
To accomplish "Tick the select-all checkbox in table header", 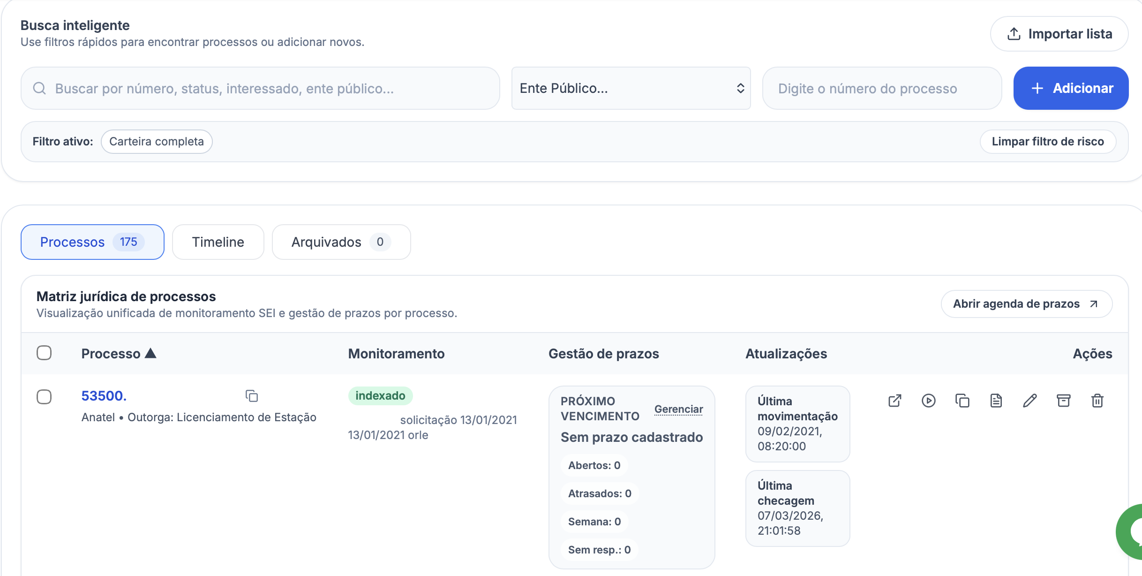I will pyautogui.click(x=44, y=353).
